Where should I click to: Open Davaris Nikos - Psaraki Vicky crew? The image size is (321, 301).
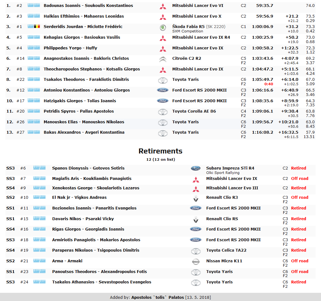point(83,219)
